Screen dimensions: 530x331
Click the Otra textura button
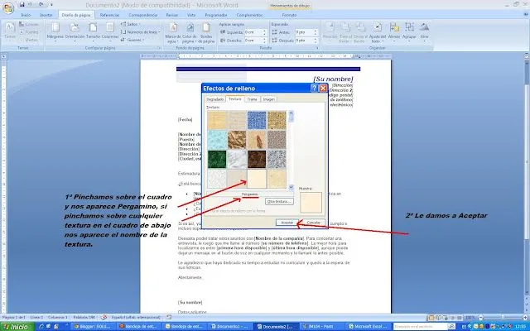[x=279, y=202]
